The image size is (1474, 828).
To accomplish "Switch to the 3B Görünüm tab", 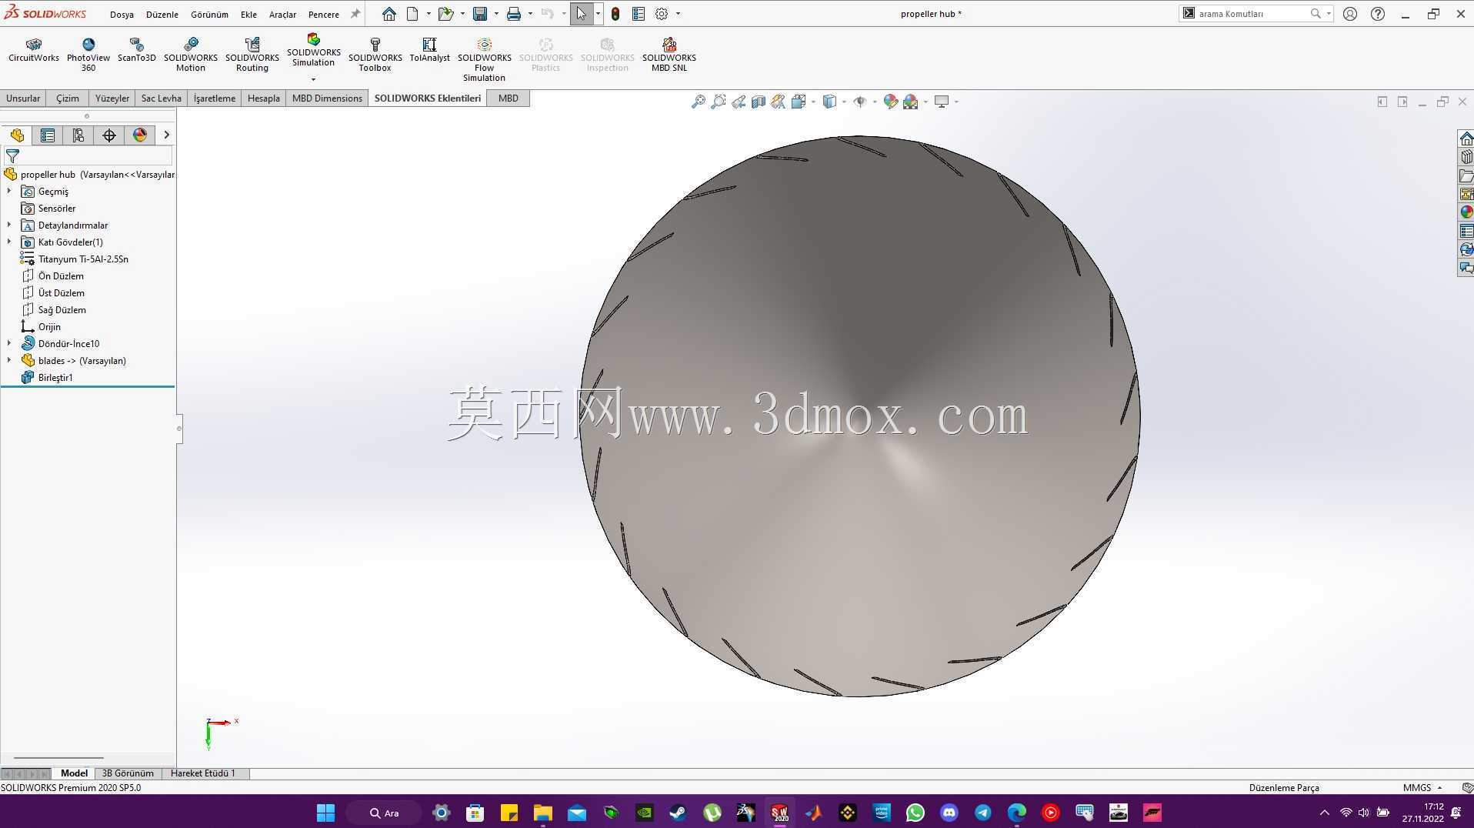I will click(x=128, y=773).
